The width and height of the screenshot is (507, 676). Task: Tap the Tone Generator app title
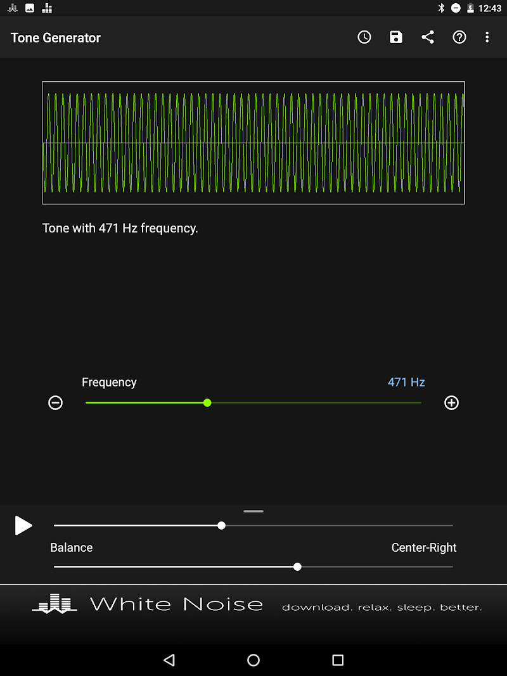pos(56,37)
